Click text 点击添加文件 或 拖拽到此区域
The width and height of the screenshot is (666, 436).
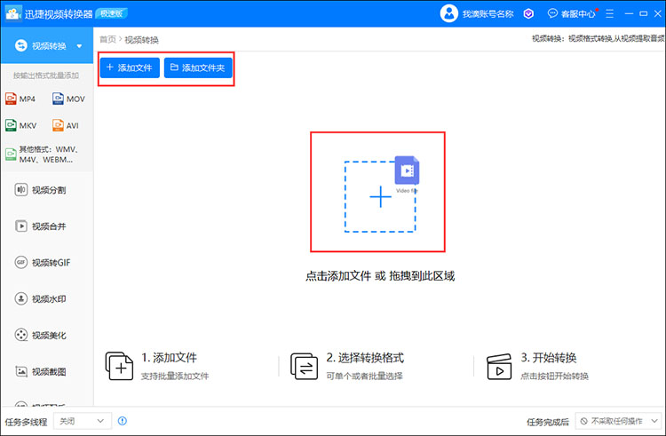click(380, 276)
